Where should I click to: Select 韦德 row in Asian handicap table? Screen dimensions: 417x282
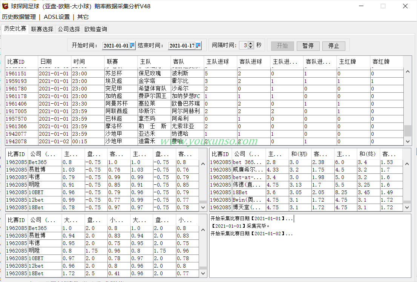102,177
